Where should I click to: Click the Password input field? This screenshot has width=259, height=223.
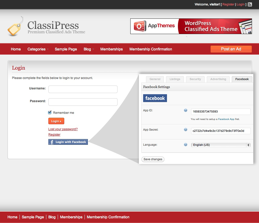[x=83, y=102]
